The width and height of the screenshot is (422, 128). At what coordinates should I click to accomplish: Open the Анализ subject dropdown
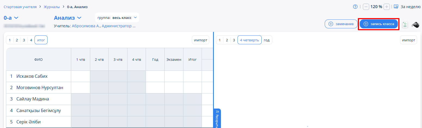click(68, 18)
